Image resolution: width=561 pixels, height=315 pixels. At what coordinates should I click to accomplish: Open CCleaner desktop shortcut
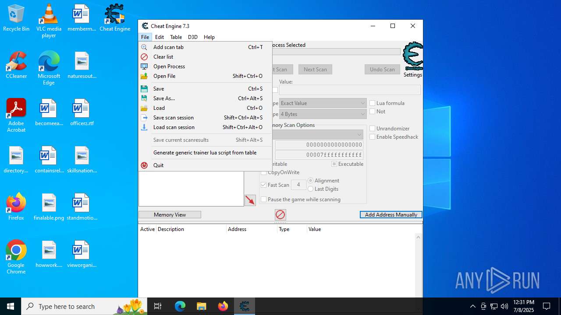16,65
